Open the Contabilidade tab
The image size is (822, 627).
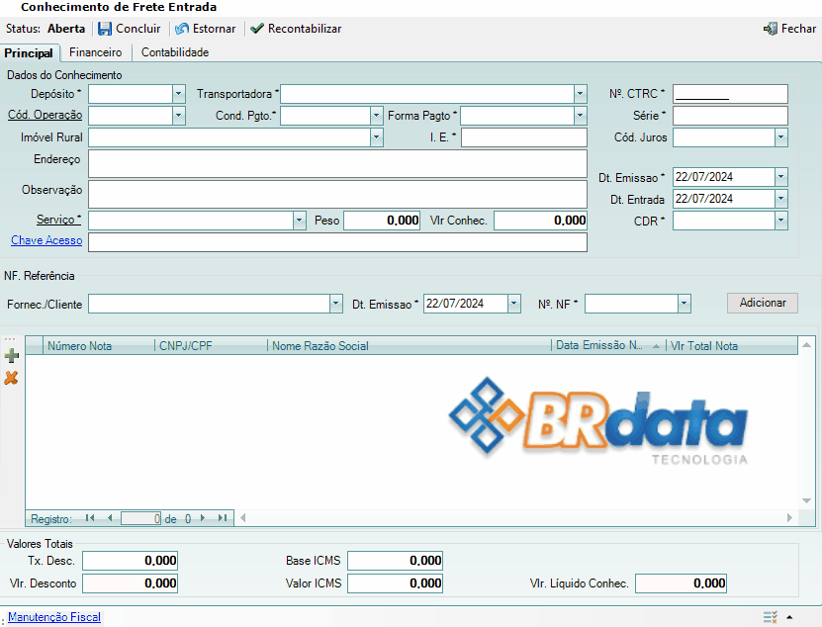click(175, 52)
